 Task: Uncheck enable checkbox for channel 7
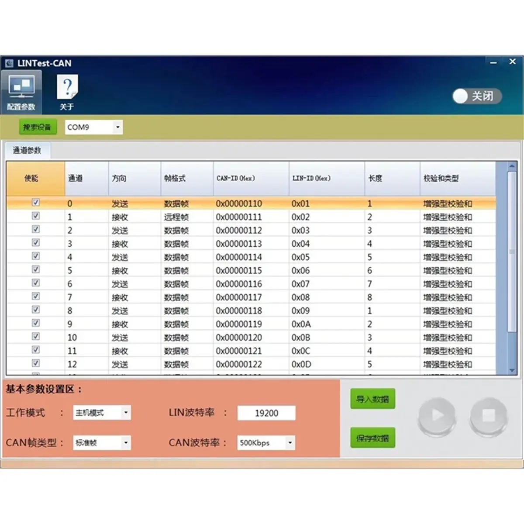[36, 296]
